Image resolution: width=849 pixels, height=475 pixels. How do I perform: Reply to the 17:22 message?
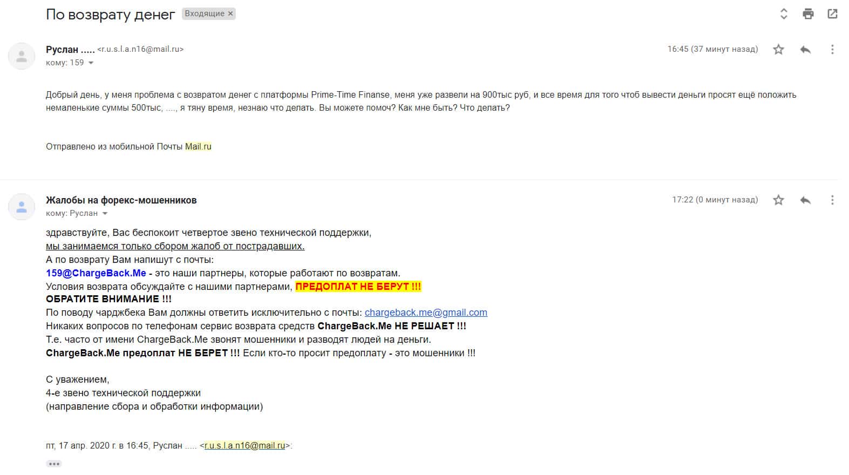[805, 200]
